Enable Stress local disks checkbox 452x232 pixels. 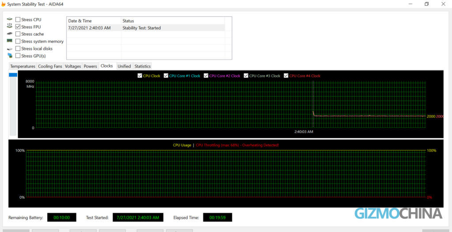18,49
